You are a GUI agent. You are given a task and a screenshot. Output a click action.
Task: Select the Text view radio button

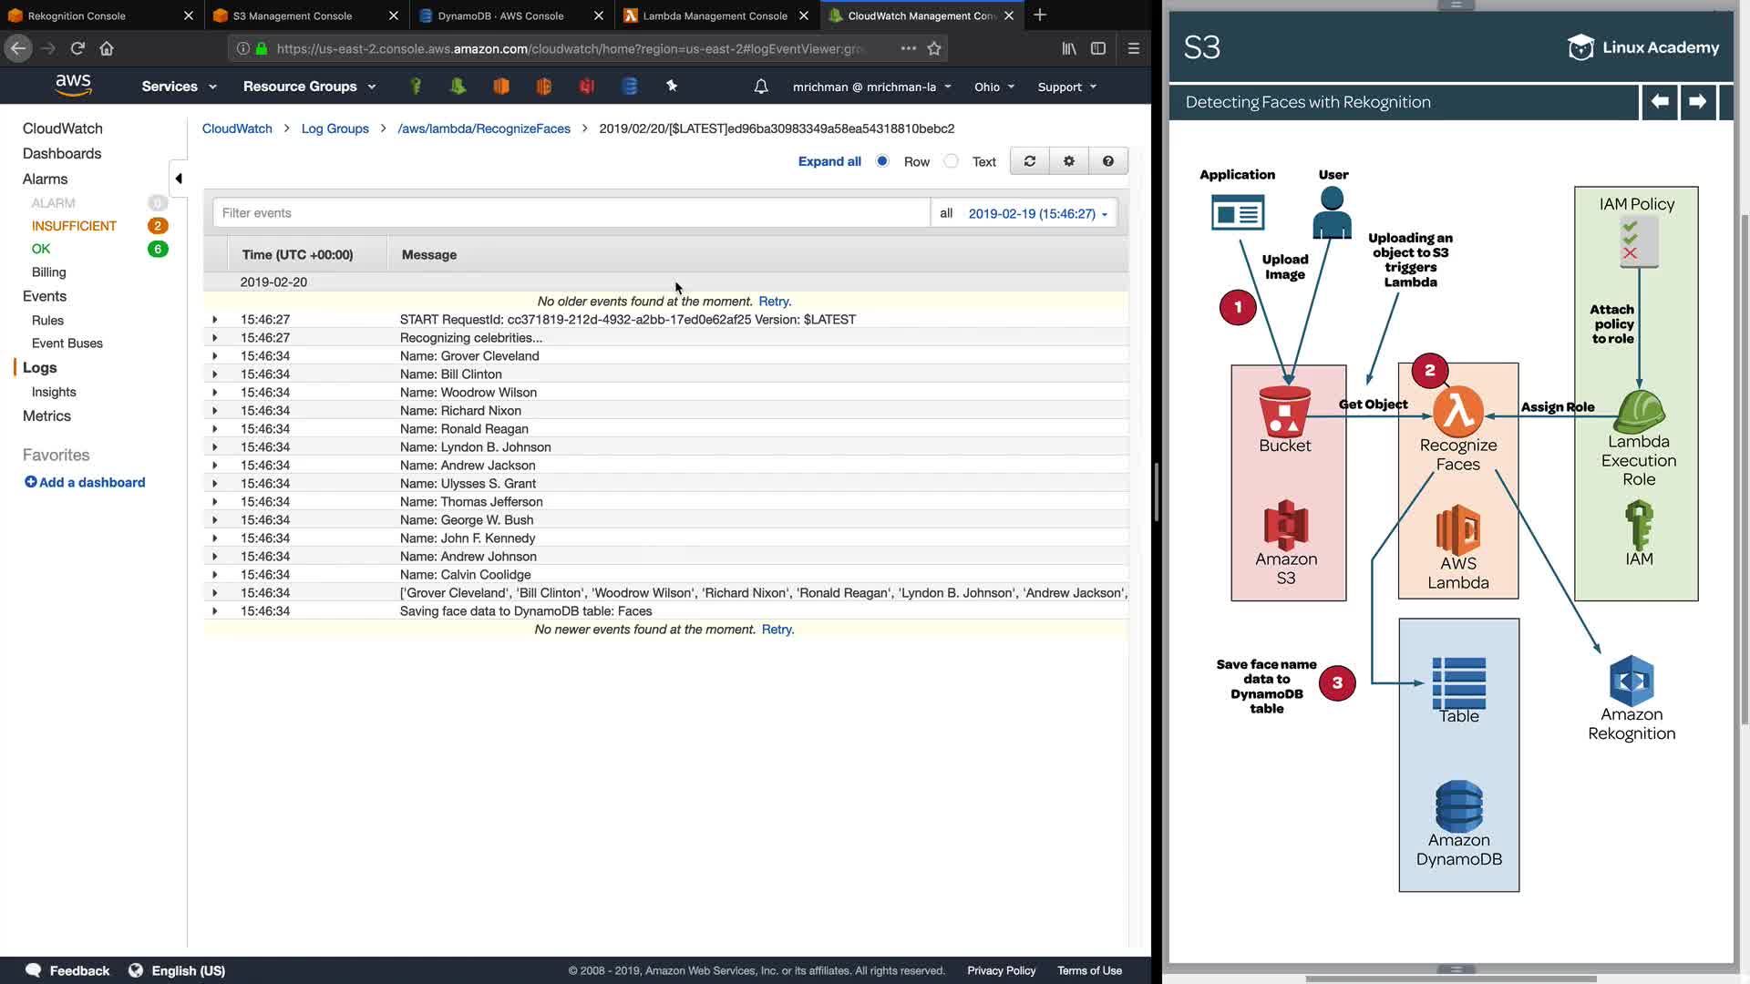tap(952, 161)
